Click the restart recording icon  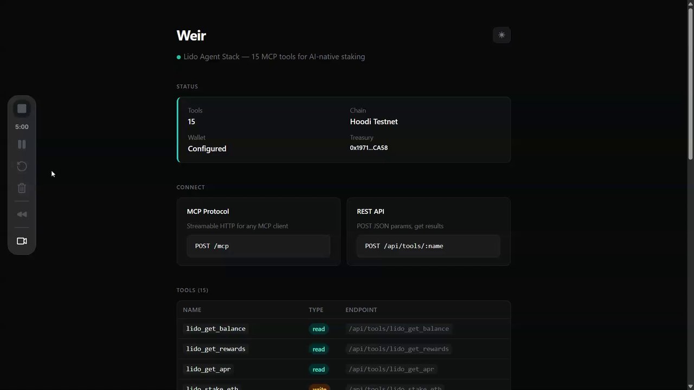tap(22, 166)
